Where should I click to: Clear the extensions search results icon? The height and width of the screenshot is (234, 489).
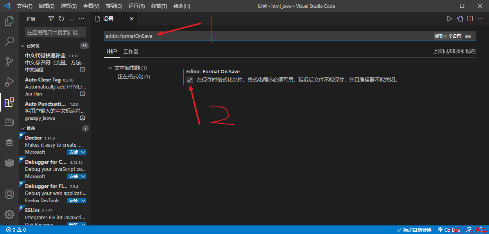pyautogui.click(x=72, y=19)
